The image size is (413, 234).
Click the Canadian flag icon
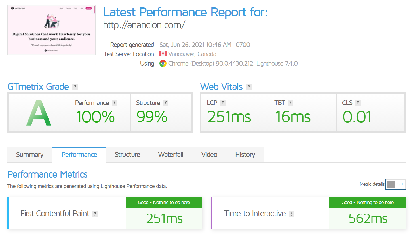pyautogui.click(x=163, y=54)
